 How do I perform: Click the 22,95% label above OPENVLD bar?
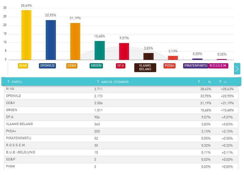point(51,15)
